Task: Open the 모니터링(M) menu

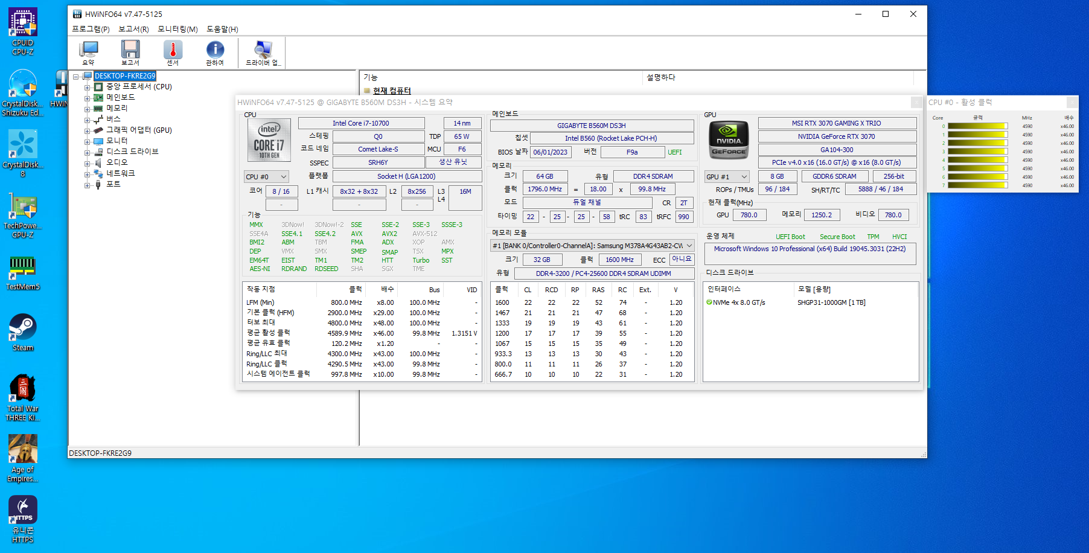Action: click(177, 29)
